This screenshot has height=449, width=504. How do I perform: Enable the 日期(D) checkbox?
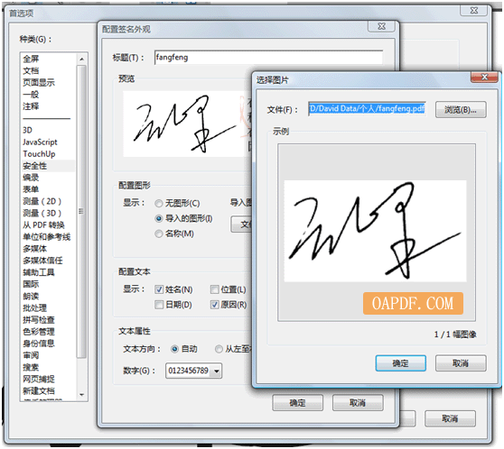click(159, 305)
